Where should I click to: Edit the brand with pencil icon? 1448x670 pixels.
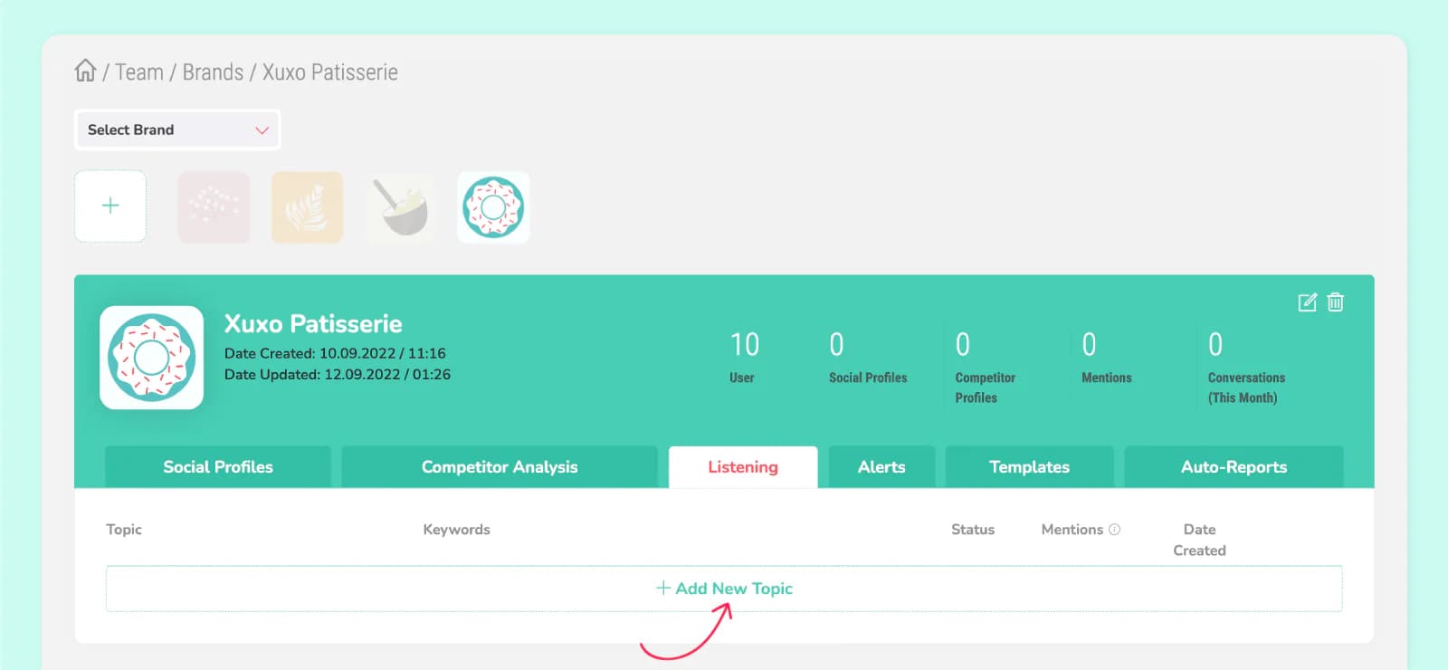coord(1307,302)
